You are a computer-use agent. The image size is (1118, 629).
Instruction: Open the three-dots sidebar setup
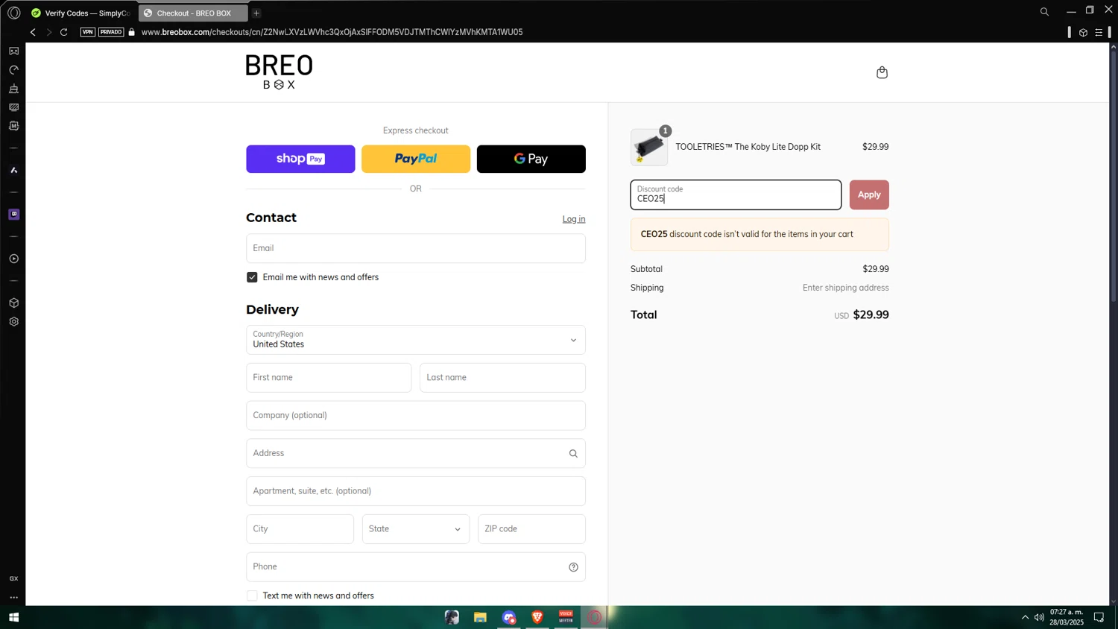(13, 597)
